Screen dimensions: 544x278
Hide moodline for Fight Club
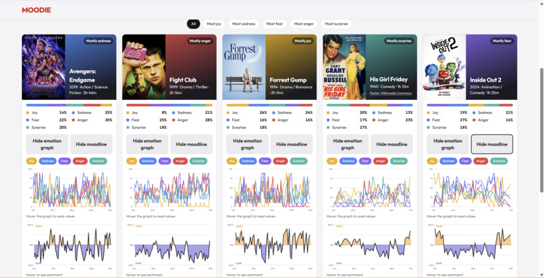tap(192, 144)
